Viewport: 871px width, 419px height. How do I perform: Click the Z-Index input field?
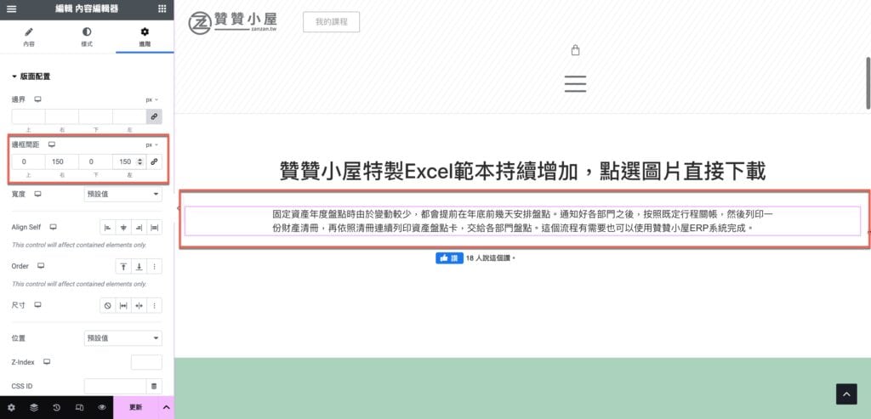click(146, 362)
